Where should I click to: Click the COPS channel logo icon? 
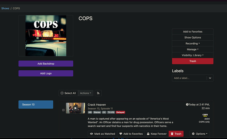coord(205,115)
